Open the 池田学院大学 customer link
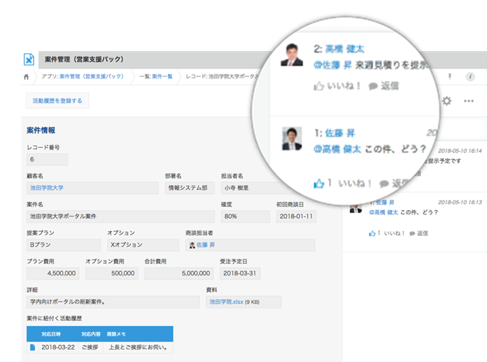487x362 pixels. 46,188
